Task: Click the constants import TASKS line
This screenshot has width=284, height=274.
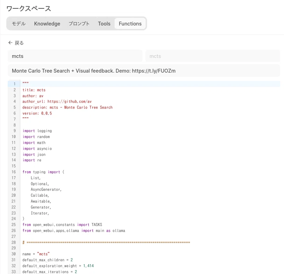Action: click(62, 225)
